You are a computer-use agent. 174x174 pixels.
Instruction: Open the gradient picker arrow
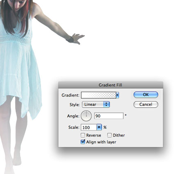tap(118, 95)
